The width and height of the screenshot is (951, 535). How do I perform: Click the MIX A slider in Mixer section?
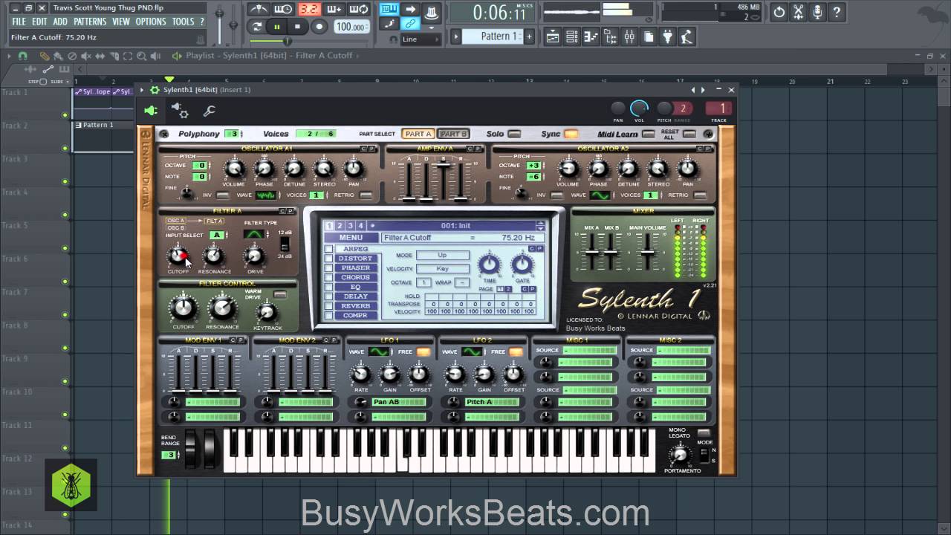pos(592,253)
